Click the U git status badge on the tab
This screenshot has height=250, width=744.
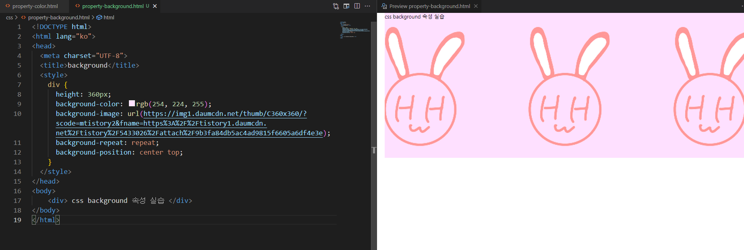(147, 6)
